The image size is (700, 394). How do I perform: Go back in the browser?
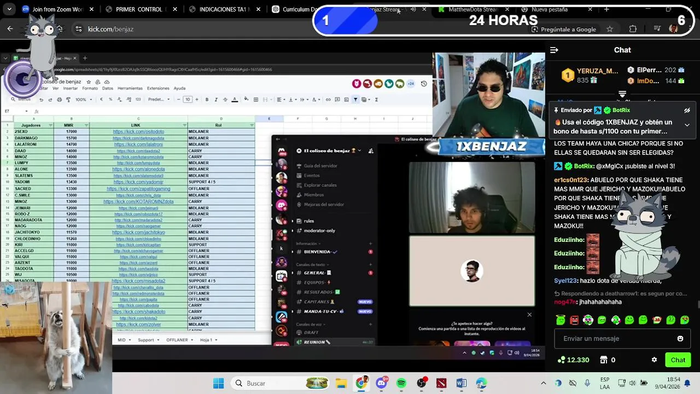tap(10, 29)
